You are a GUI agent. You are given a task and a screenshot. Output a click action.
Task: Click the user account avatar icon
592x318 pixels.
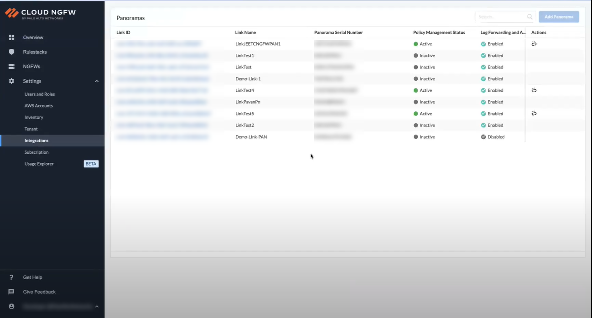[11, 307]
